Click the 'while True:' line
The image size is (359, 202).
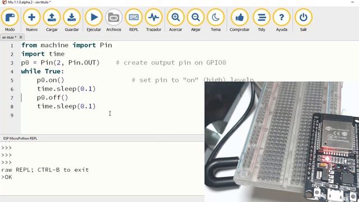click(43, 71)
